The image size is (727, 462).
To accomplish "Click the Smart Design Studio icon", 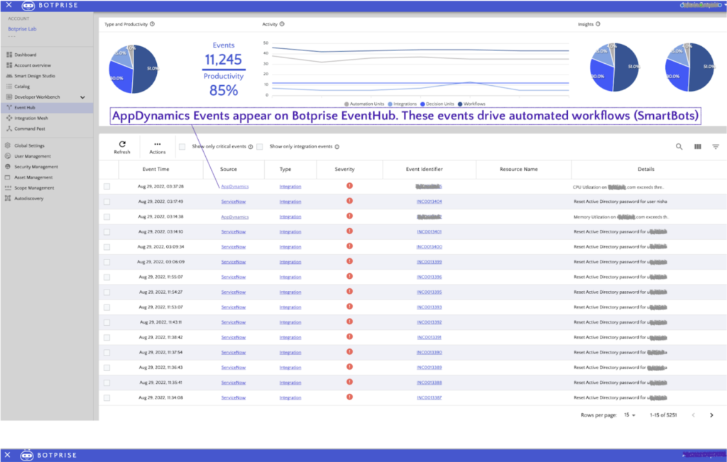I will tap(9, 75).
